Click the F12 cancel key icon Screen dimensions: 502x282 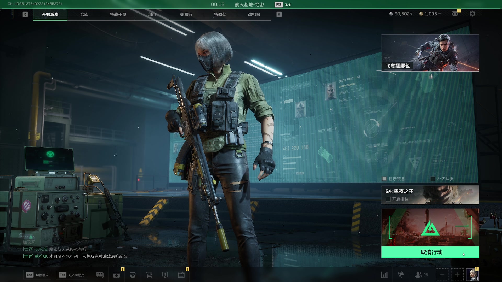point(278,5)
